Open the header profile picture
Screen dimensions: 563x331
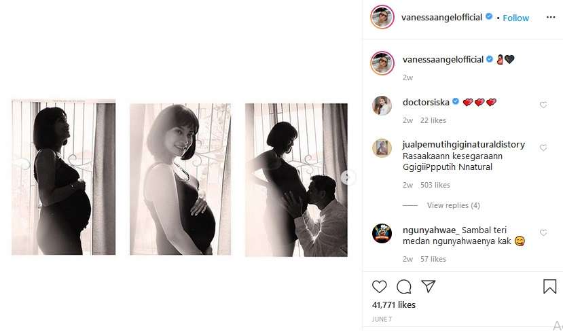click(382, 18)
